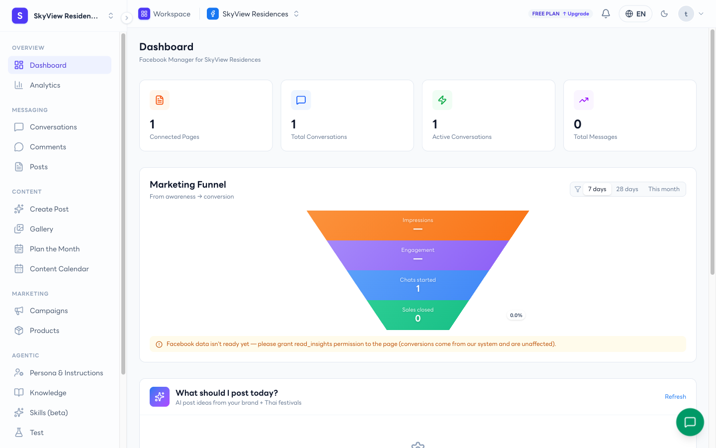Open Posts in the sidebar

(60, 167)
